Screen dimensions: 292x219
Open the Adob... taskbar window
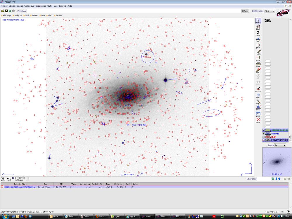click(71, 216)
